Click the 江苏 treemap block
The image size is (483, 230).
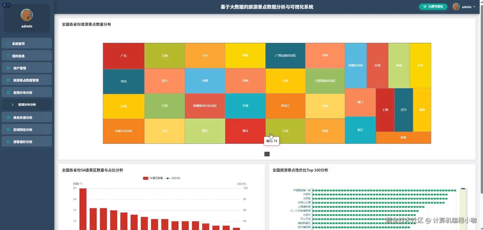(x=285, y=131)
